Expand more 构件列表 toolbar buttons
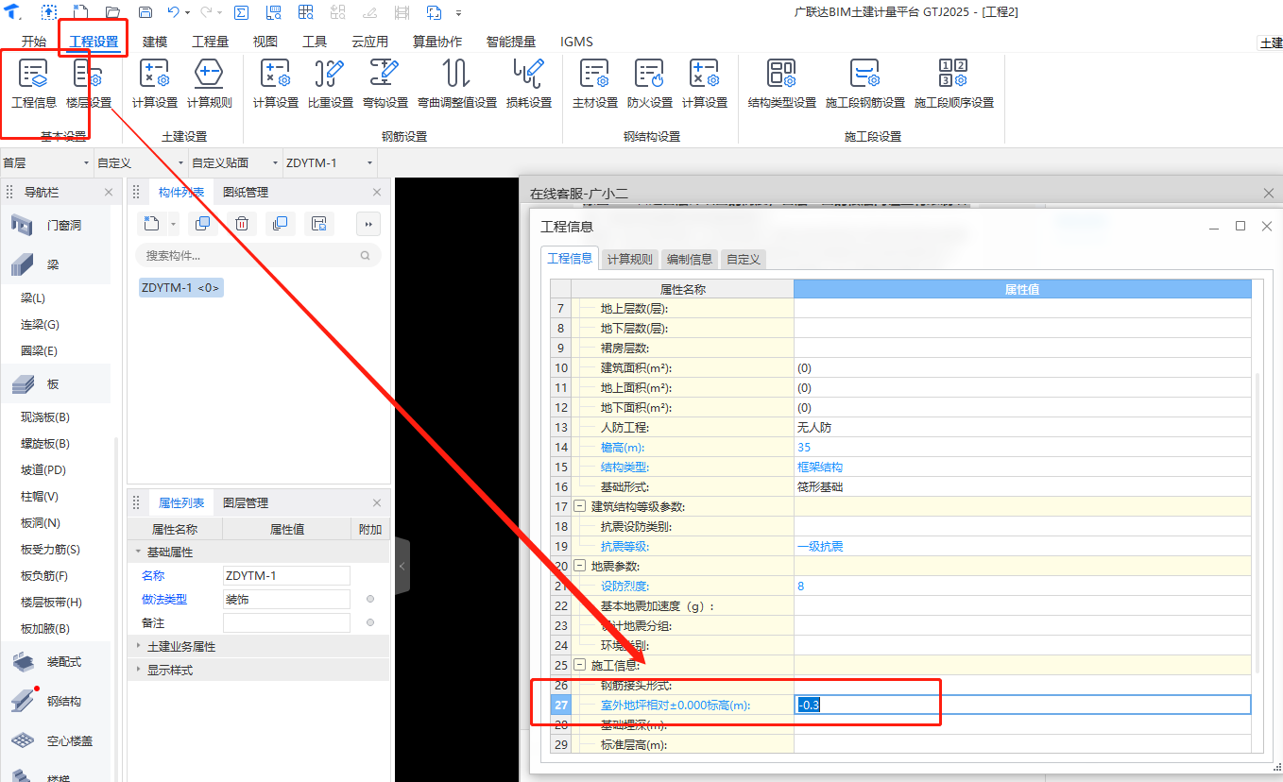This screenshot has width=1283, height=782. pyautogui.click(x=368, y=224)
